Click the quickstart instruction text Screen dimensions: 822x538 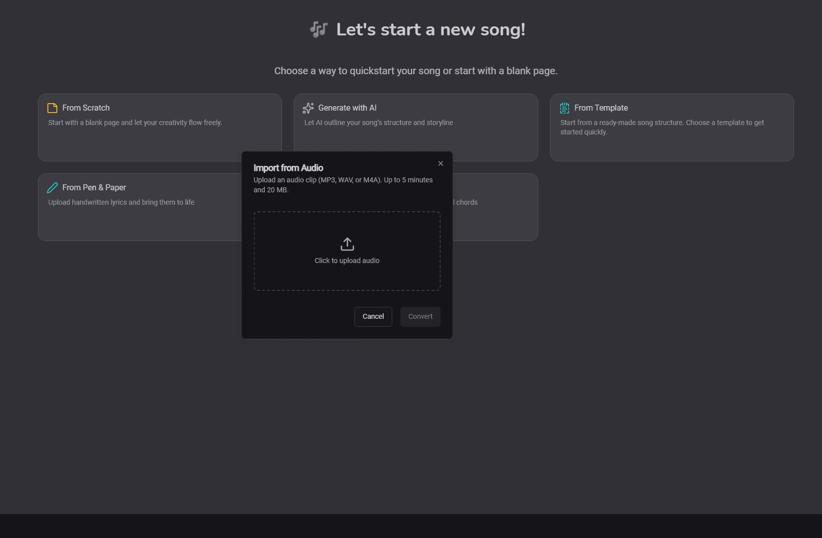coord(415,70)
